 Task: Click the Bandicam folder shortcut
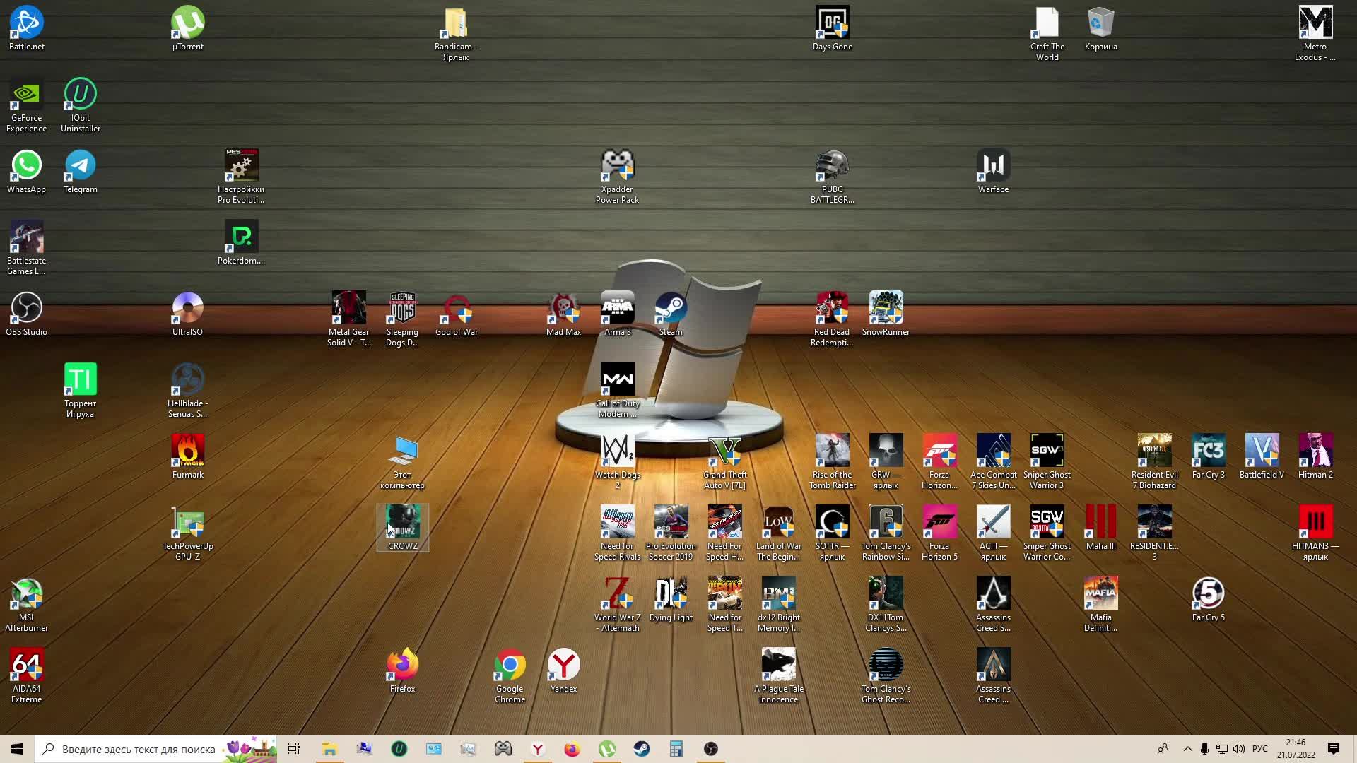456,23
